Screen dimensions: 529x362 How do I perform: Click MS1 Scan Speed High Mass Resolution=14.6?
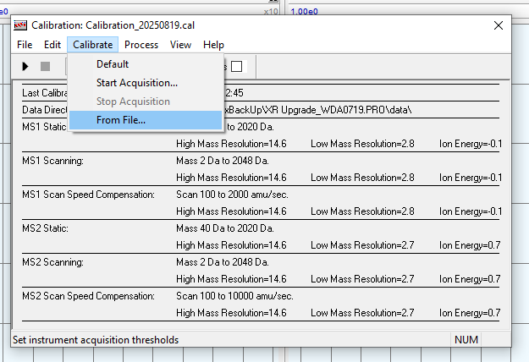pos(231,211)
